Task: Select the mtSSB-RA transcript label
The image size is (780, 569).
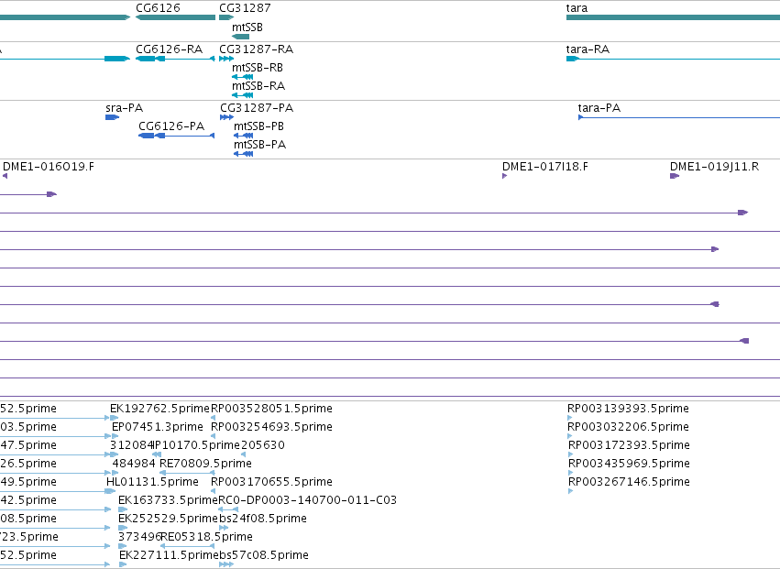Action: 258,86
